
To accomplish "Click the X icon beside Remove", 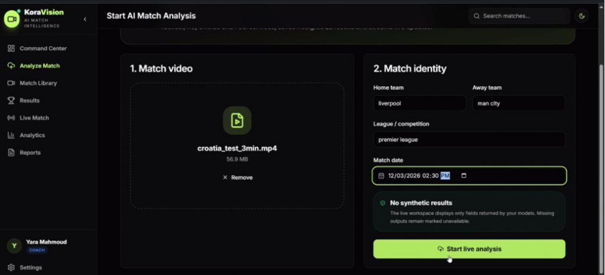I will pyautogui.click(x=225, y=178).
